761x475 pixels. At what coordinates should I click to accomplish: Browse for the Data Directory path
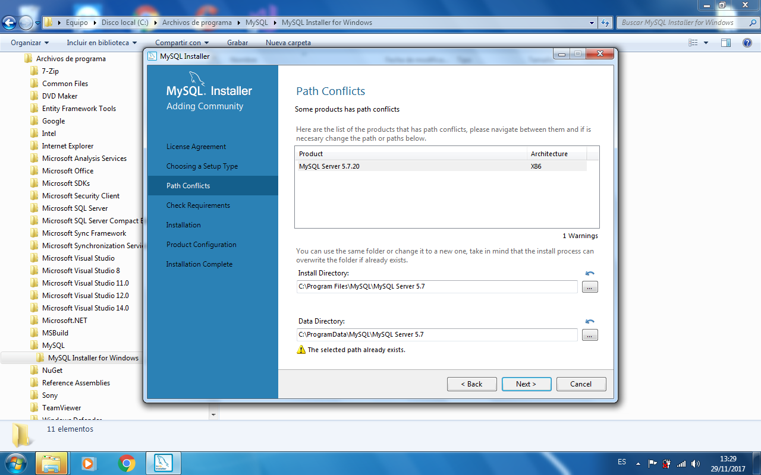(590, 335)
